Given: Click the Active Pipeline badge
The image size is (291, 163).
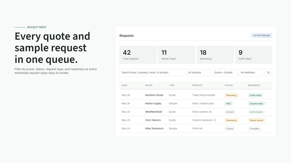Looking at the screenshot, I should coord(262,35).
